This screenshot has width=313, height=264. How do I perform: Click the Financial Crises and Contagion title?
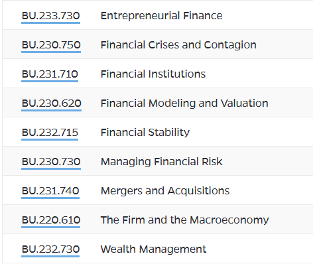tap(178, 45)
